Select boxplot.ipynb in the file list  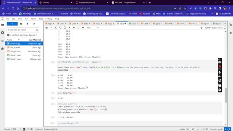click(x=24, y=44)
